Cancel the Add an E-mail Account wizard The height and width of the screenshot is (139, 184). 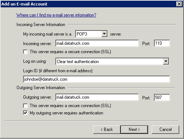[165, 129]
